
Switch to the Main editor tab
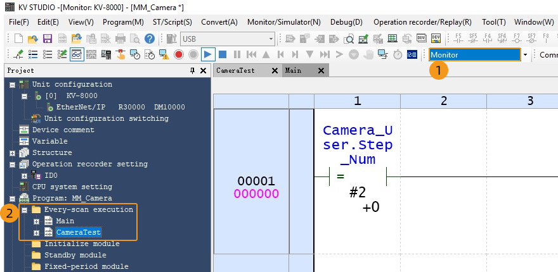tap(294, 71)
